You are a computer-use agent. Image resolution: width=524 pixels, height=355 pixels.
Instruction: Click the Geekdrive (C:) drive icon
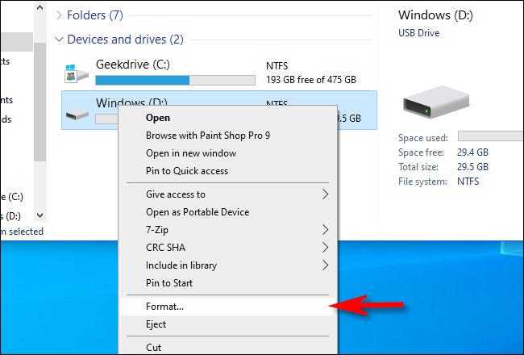(x=77, y=74)
